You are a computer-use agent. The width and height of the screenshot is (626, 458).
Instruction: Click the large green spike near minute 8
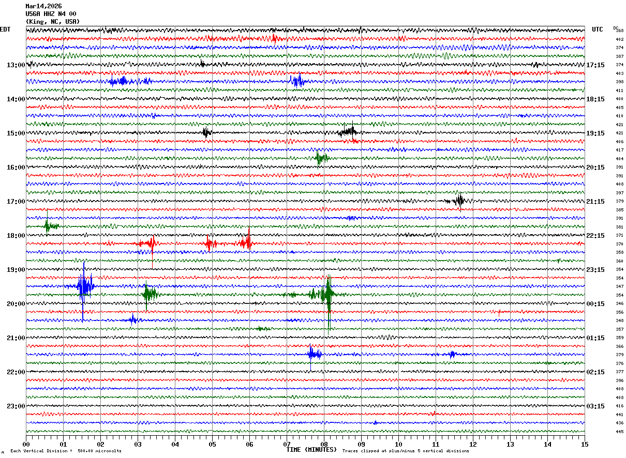328,295
